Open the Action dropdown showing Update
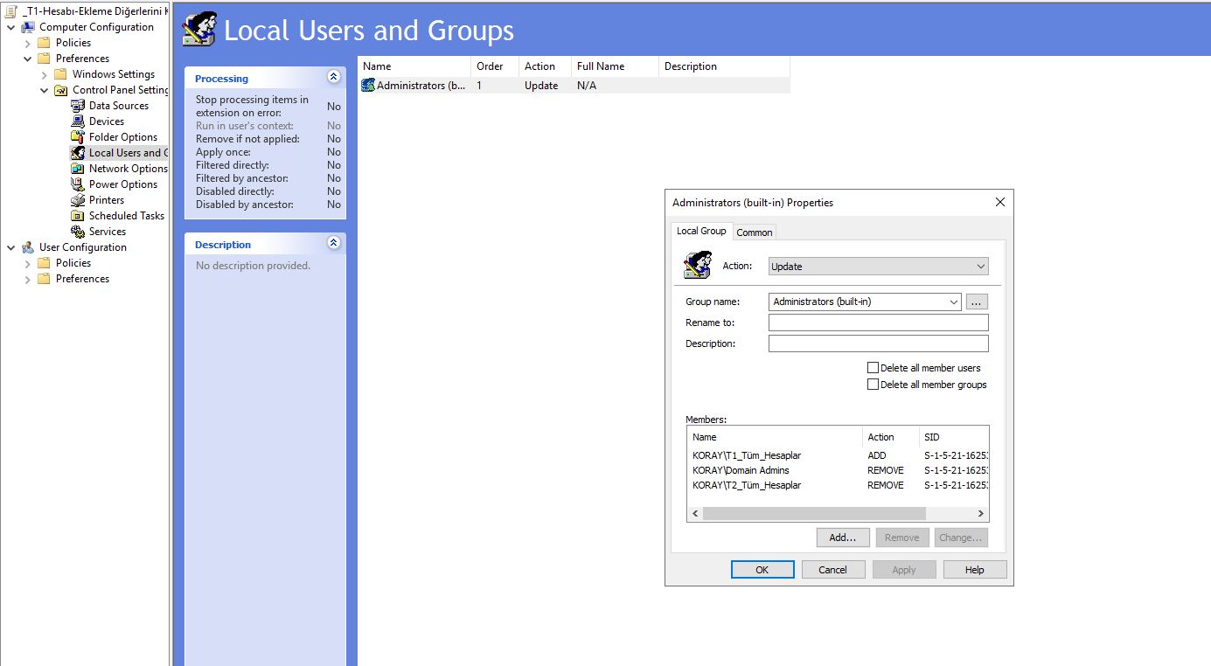 tap(877, 266)
